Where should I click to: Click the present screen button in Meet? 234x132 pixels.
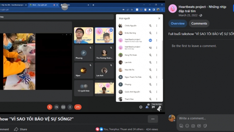coord(63,107)
